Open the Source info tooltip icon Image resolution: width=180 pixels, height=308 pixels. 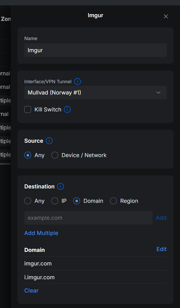(x=49, y=141)
